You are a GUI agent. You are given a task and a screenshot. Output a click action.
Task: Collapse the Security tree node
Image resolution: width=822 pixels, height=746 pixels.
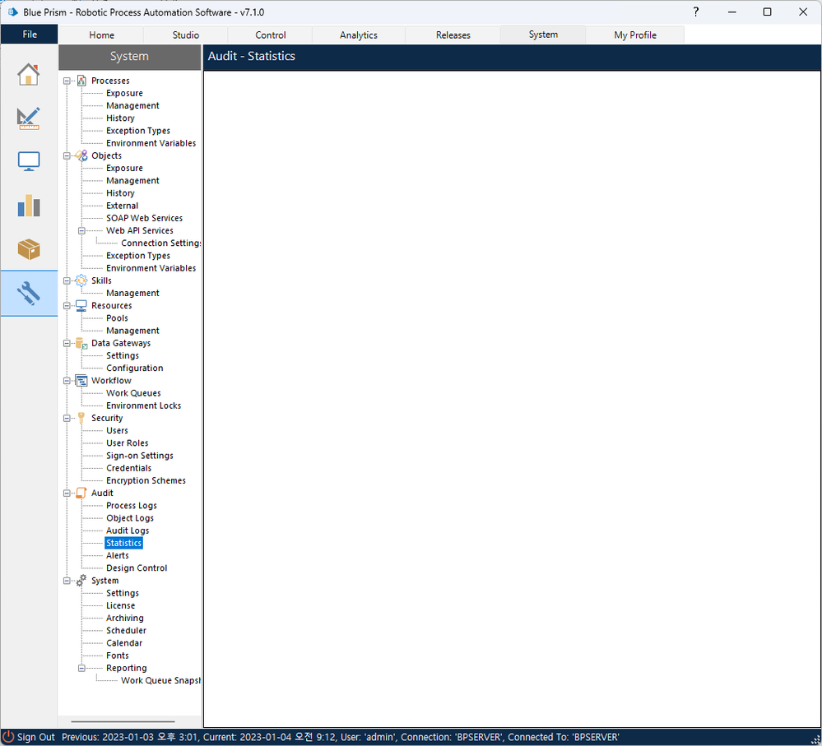click(67, 418)
